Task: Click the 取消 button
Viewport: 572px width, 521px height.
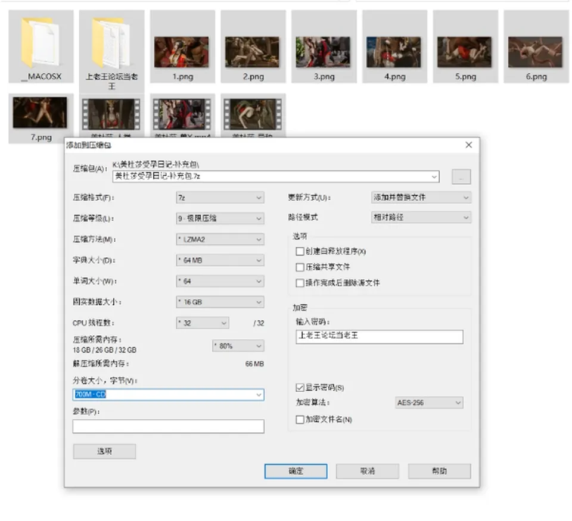Action: (x=368, y=471)
